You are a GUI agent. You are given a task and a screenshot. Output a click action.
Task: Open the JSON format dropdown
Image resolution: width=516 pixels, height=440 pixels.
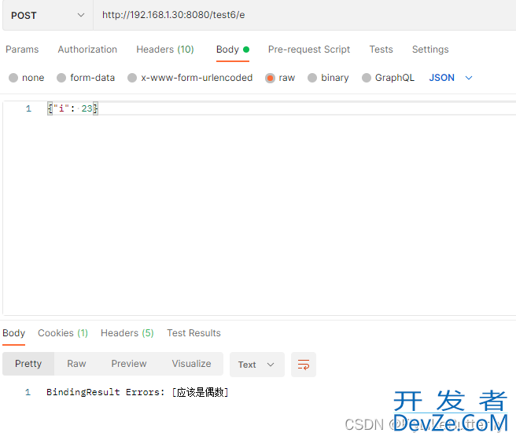[x=451, y=78]
